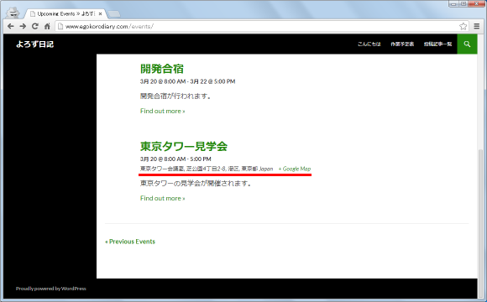This screenshot has height=302, width=487.
Task: Click the page icon in the address bar
Action: coord(60,26)
